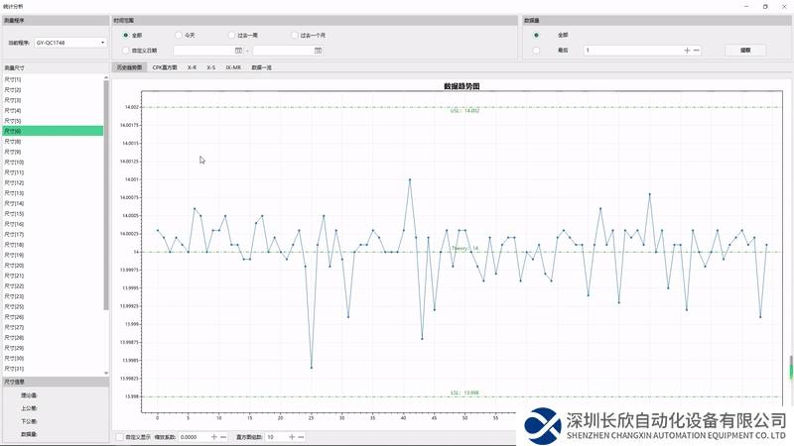Increase 直方图组数 using the plus icon
This screenshot has height=446, width=794.
pyautogui.click(x=291, y=436)
